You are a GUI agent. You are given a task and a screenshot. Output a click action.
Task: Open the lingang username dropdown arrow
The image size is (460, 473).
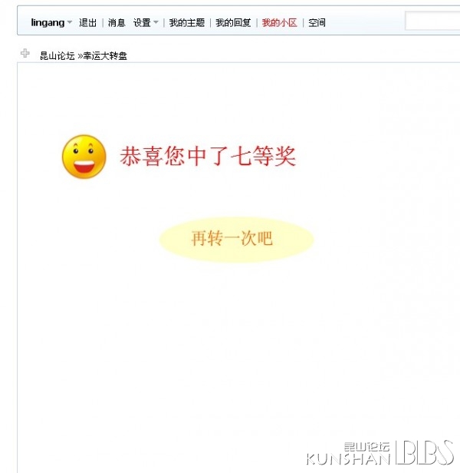(70, 22)
